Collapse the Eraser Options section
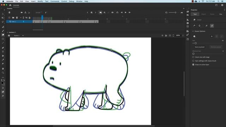The image size is (226, 127). coord(193,31)
